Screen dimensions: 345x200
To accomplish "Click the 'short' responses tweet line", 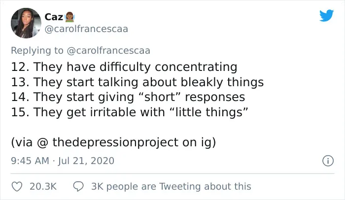I will (128, 97).
